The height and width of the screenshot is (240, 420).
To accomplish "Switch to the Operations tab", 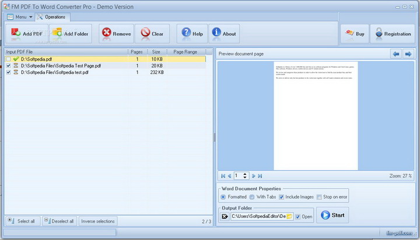I will (x=52, y=17).
